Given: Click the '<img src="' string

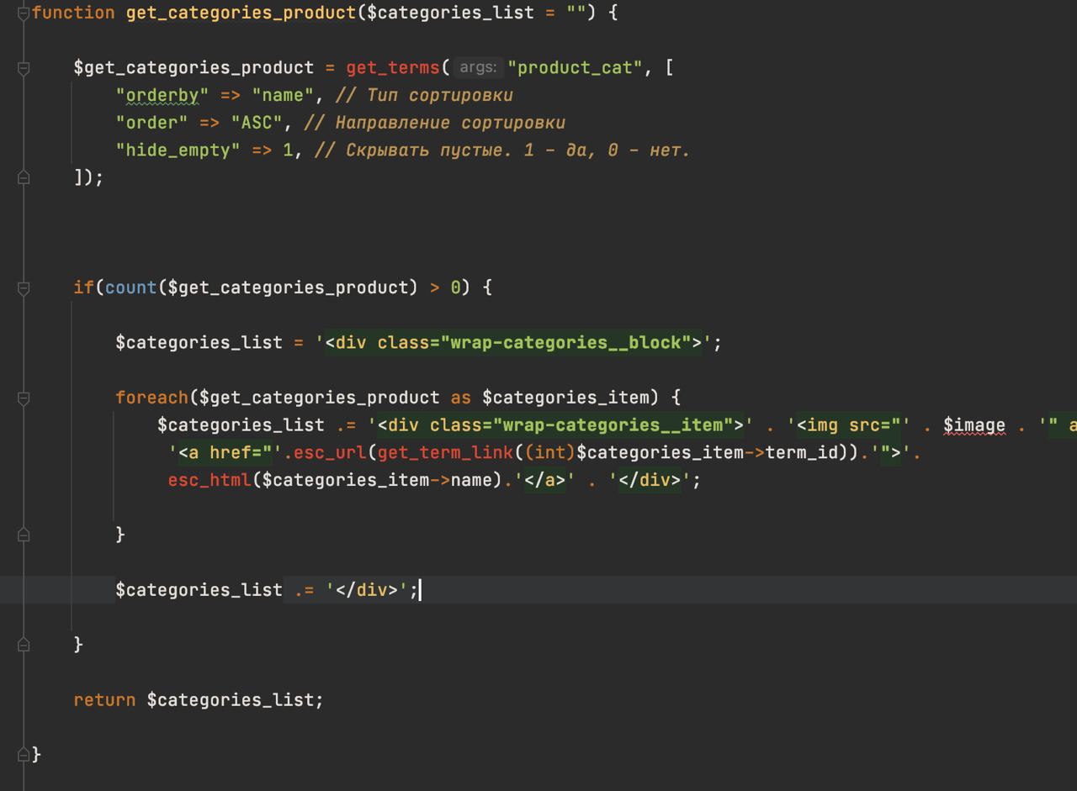Looking at the screenshot, I should [x=849, y=425].
